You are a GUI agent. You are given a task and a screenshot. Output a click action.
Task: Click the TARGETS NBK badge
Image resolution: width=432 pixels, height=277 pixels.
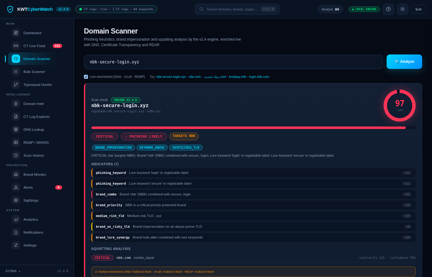[184, 136]
